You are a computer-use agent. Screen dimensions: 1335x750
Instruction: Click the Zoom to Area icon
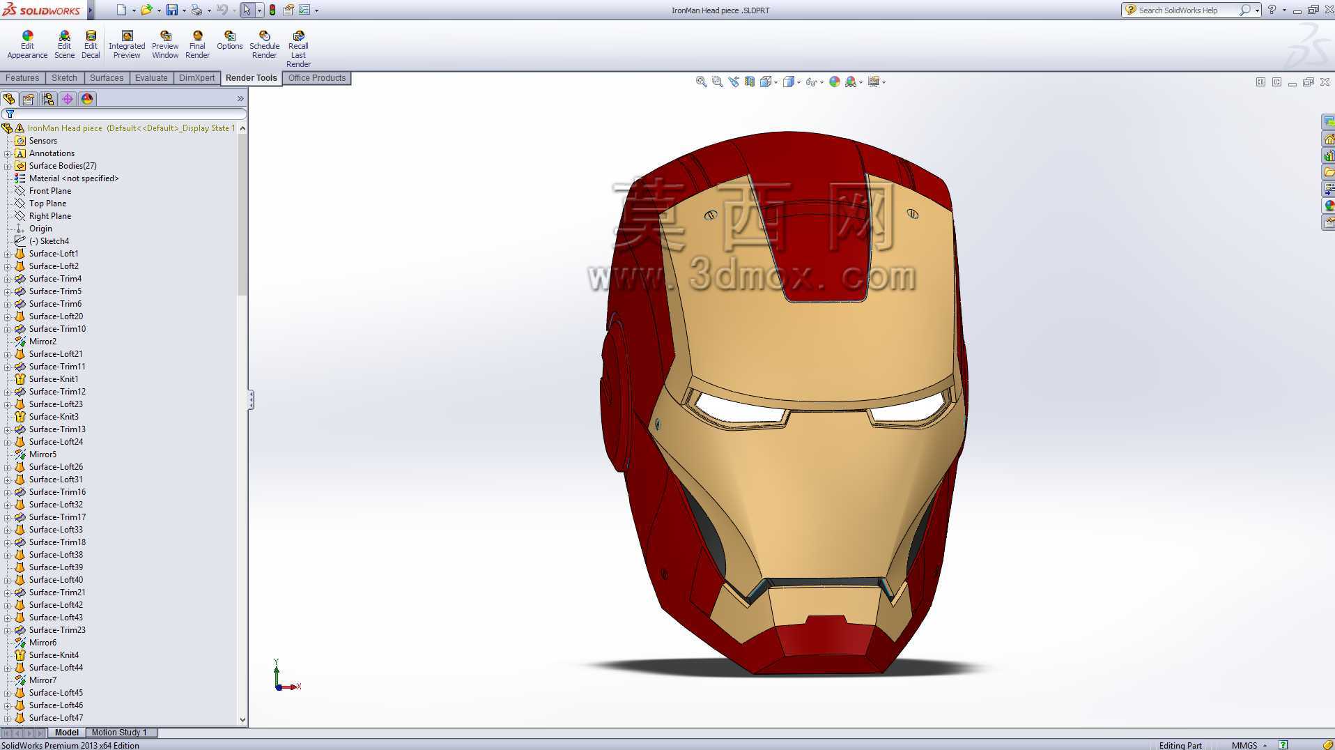[x=717, y=82]
